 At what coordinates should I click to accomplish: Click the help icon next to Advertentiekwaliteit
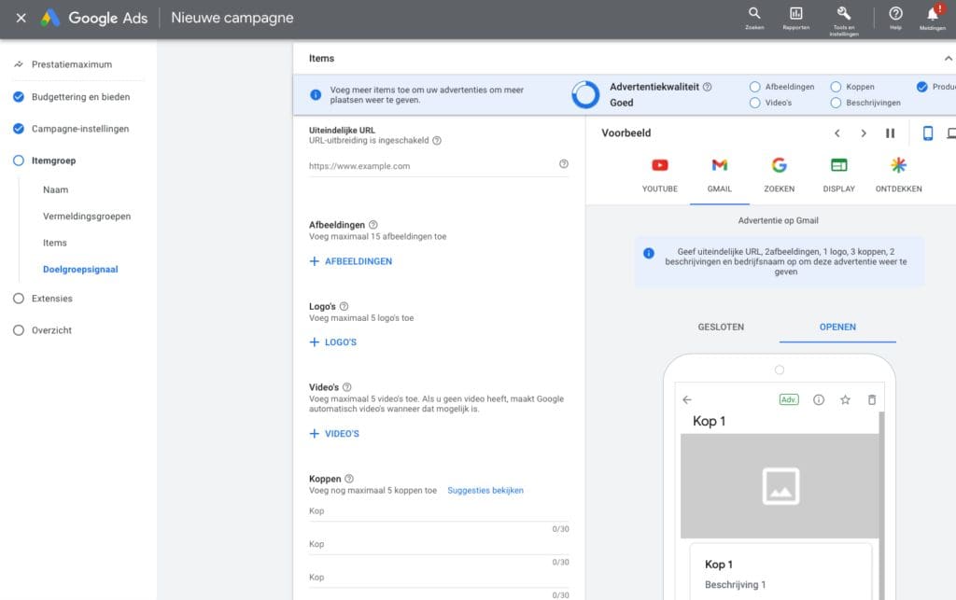tap(707, 87)
